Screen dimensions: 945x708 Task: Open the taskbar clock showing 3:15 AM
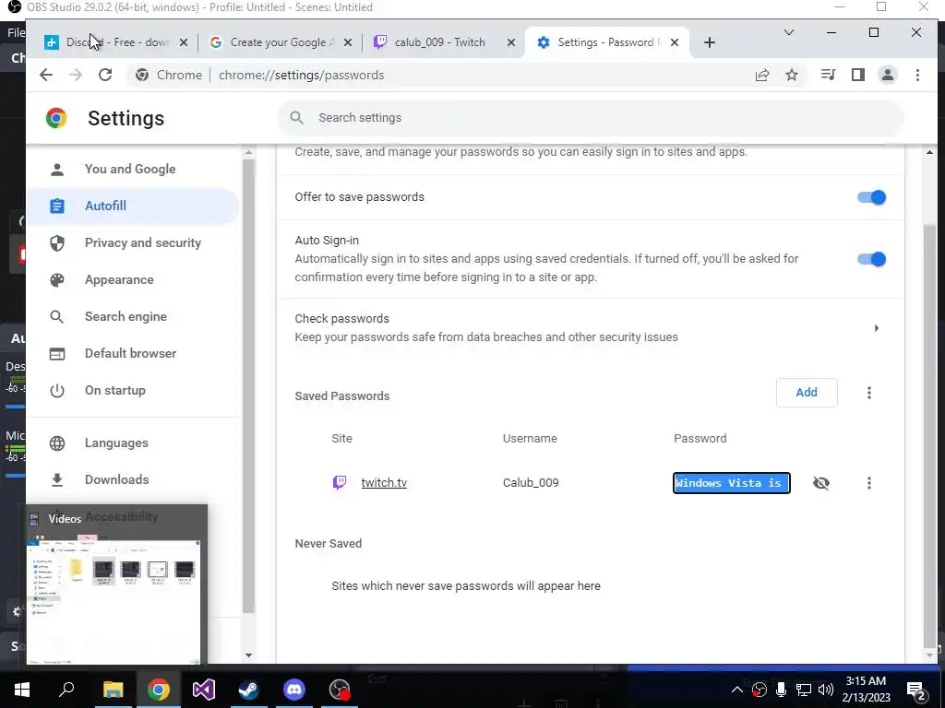coord(866,690)
